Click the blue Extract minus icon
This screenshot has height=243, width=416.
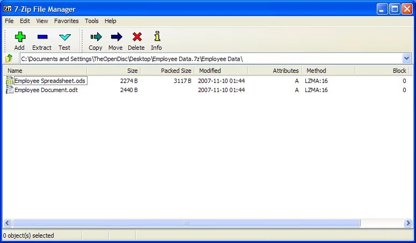pos(42,37)
